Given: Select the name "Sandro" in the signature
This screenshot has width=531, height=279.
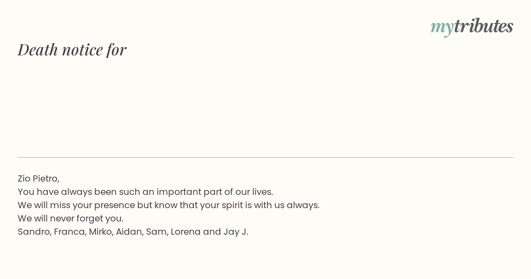Looking at the screenshot, I should click(34, 232).
